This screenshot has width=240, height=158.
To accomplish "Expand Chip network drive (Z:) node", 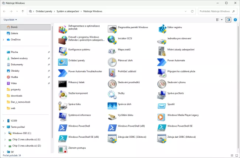I will point(5,146).
